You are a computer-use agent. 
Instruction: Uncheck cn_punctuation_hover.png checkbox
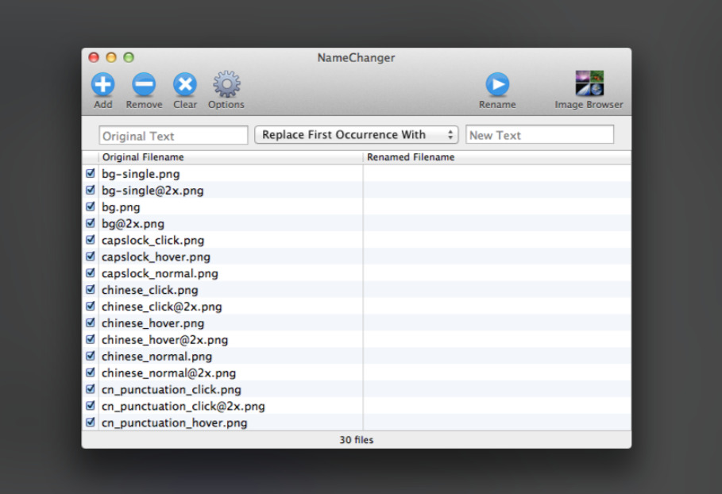tap(91, 423)
